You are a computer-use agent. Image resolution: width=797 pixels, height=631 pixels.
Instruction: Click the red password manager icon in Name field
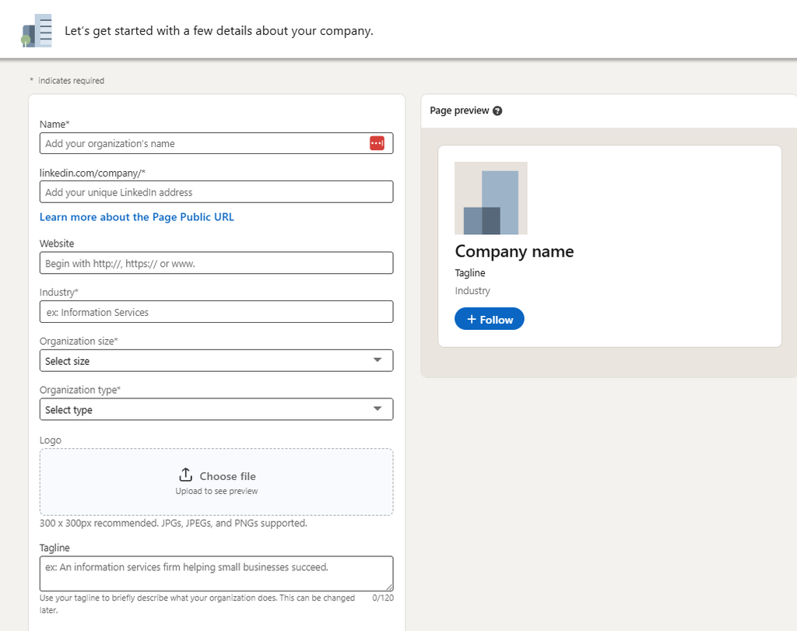click(x=377, y=143)
